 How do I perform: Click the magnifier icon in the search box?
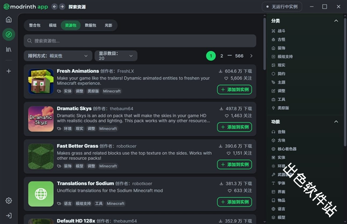pyautogui.click(x=29, y=41)
